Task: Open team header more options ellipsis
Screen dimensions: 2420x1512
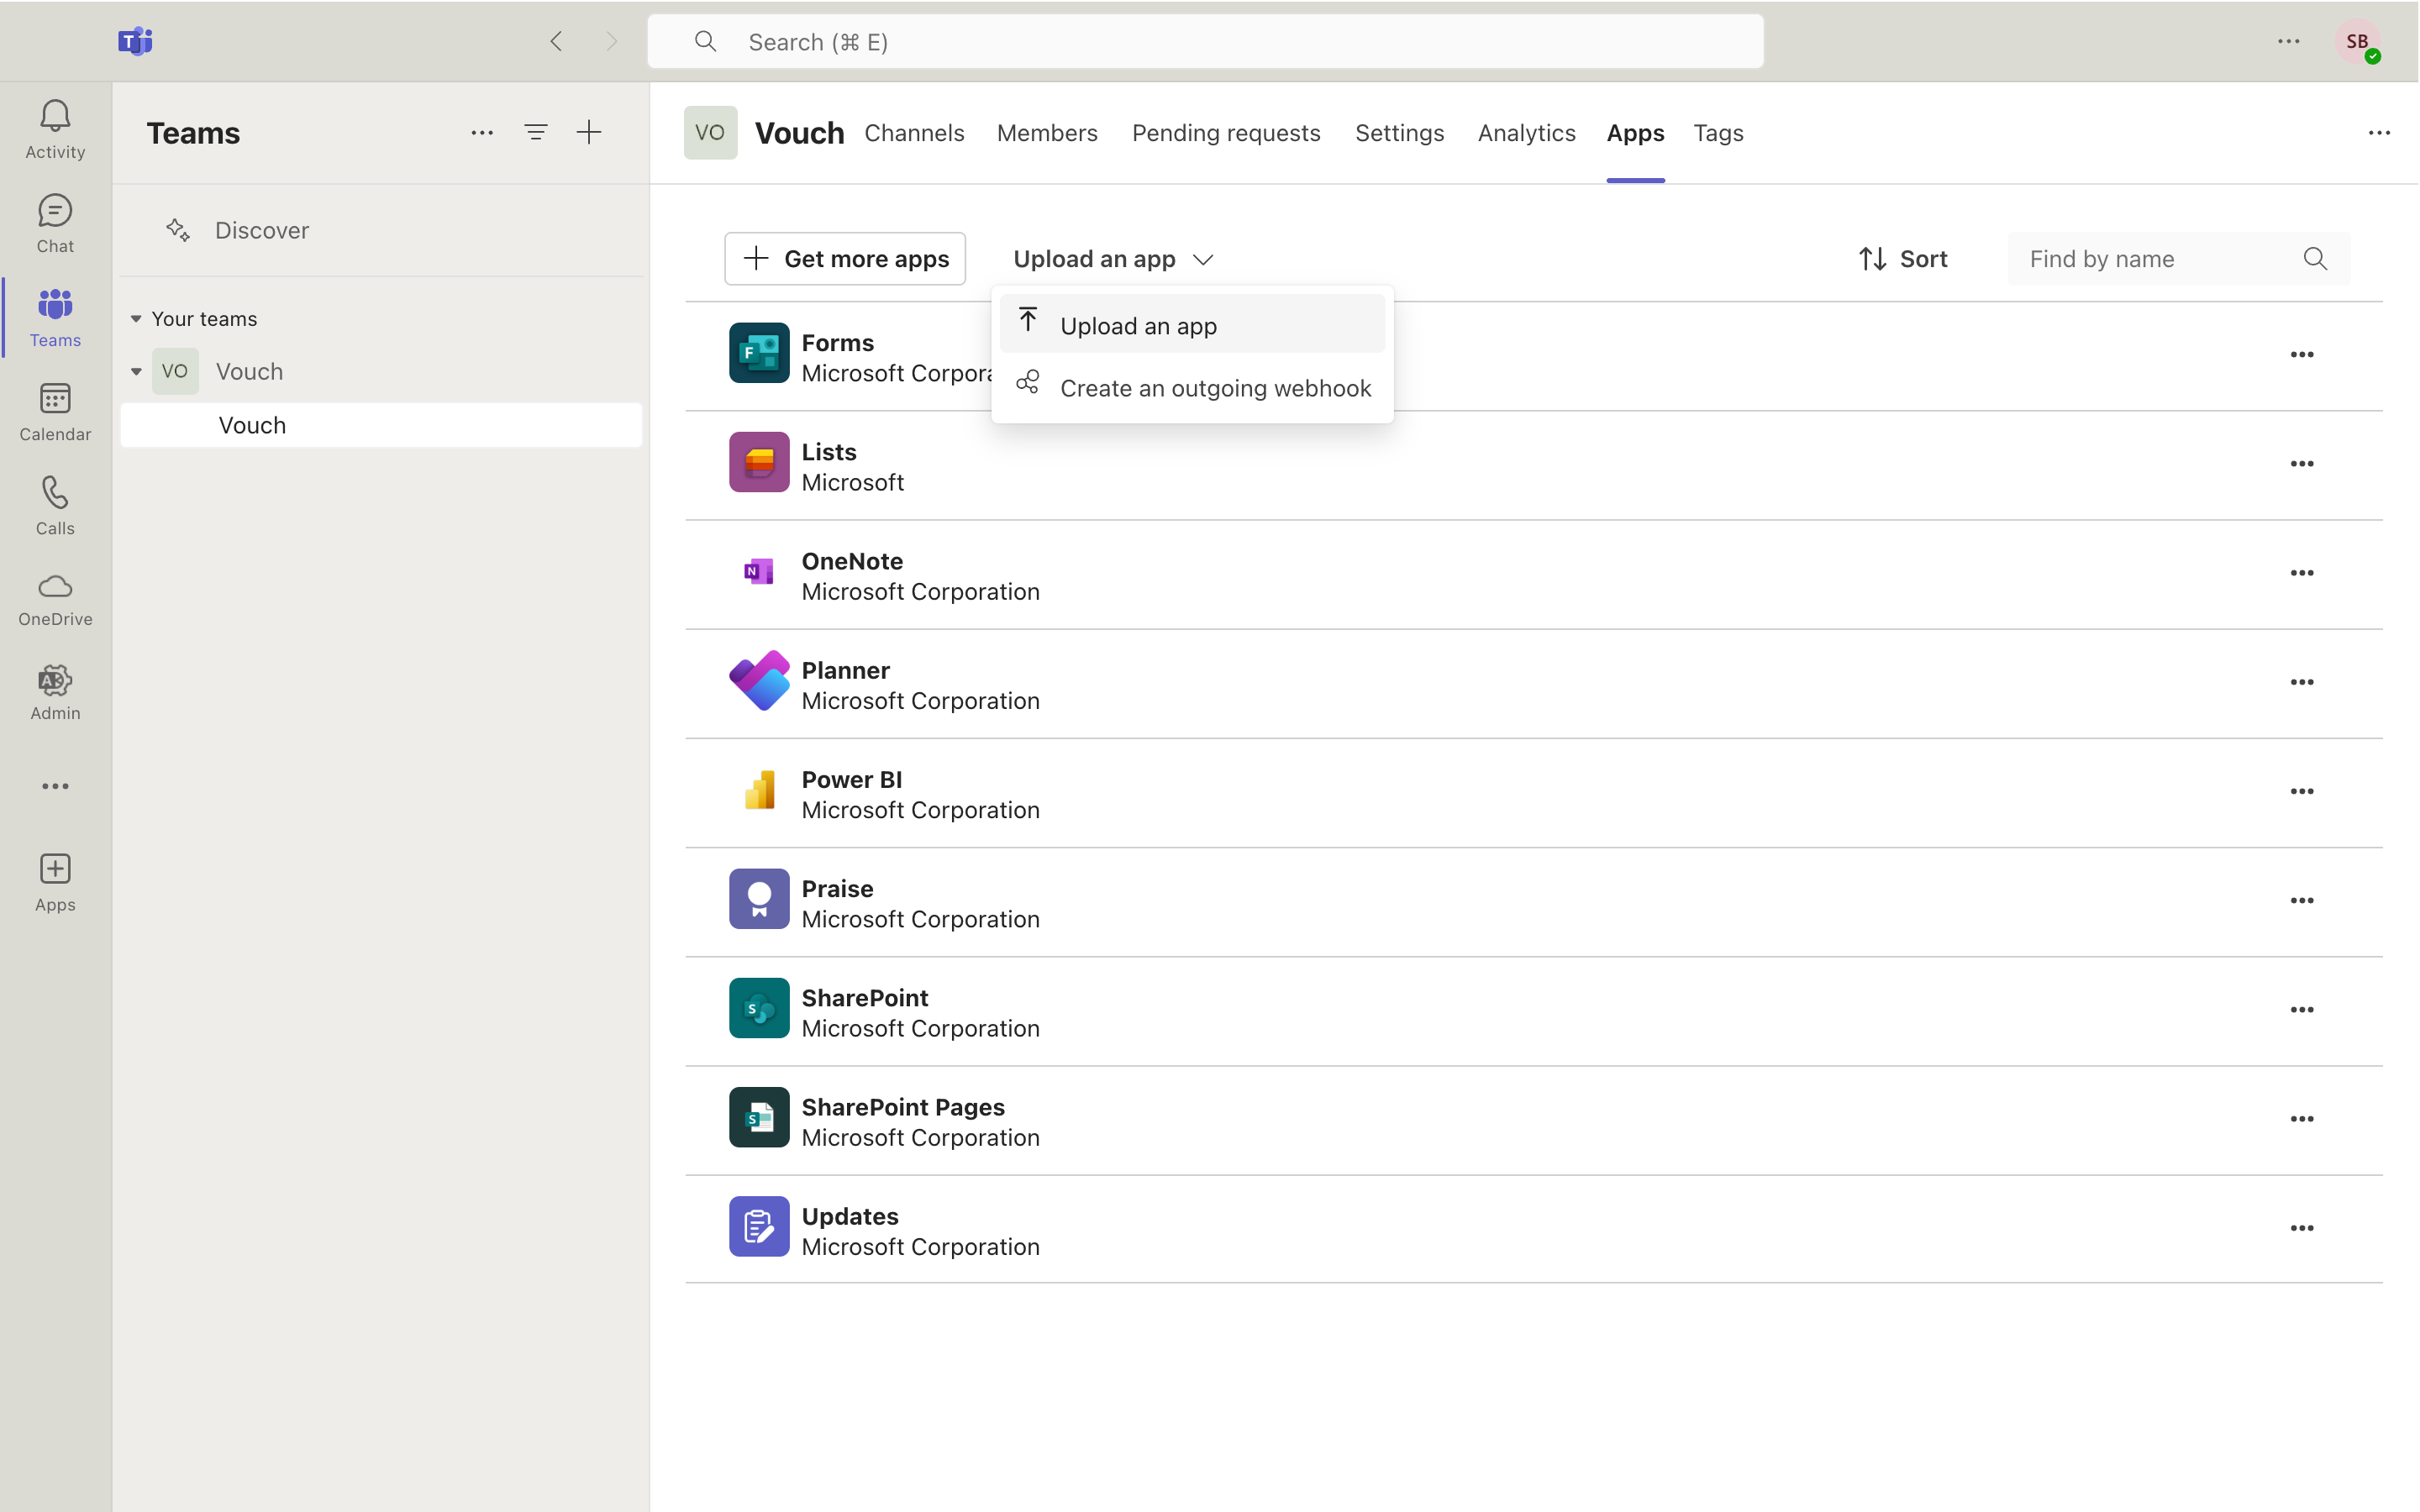Action: click(2379, 132)
